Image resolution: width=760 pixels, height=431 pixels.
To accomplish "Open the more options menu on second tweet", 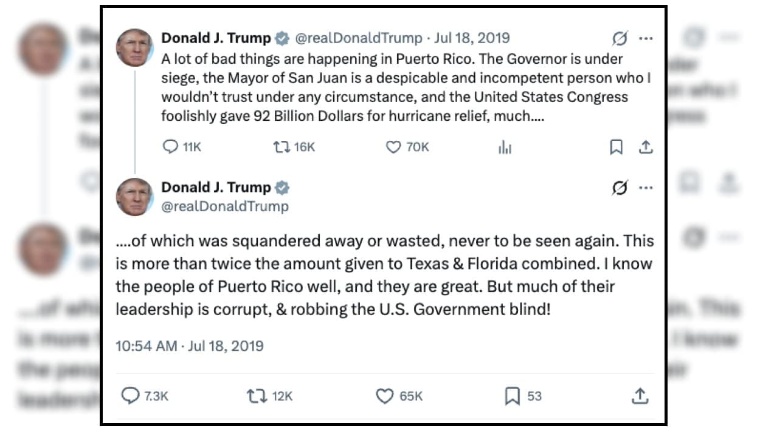I will [x=646, y=188].
